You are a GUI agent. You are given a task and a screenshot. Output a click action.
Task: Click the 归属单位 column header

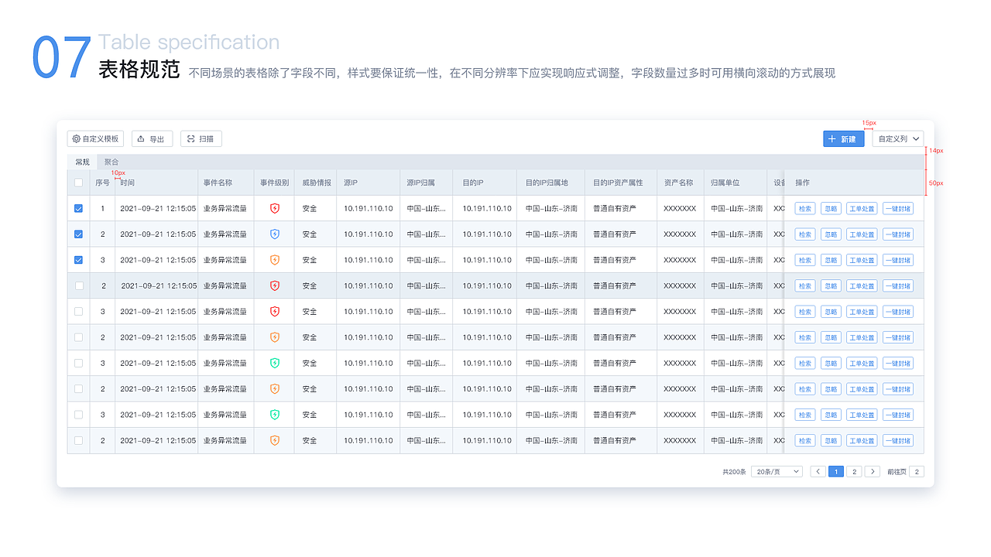(x=725, y=183)
